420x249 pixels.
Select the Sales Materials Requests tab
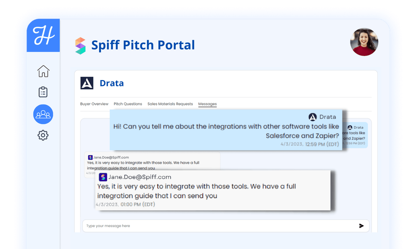pos(170,104)
